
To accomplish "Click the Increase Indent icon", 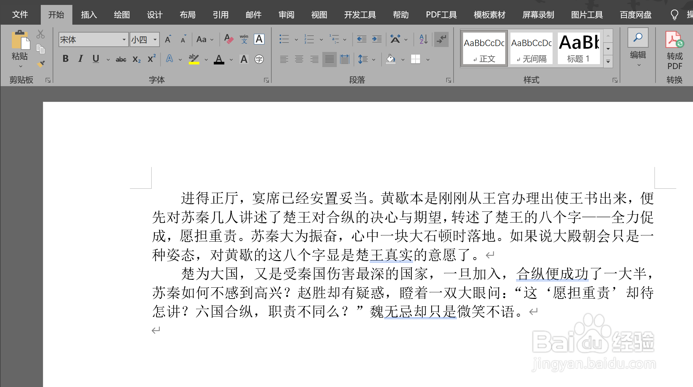I will coord(377,39).
